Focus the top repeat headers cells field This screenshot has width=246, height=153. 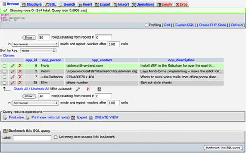point(113,45)
